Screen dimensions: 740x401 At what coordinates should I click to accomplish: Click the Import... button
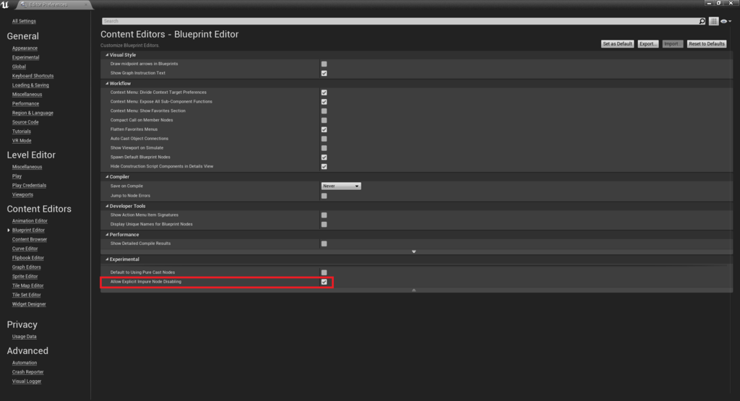tap(672, 44)
